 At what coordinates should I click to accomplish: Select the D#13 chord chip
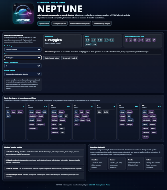click(62, 133)
